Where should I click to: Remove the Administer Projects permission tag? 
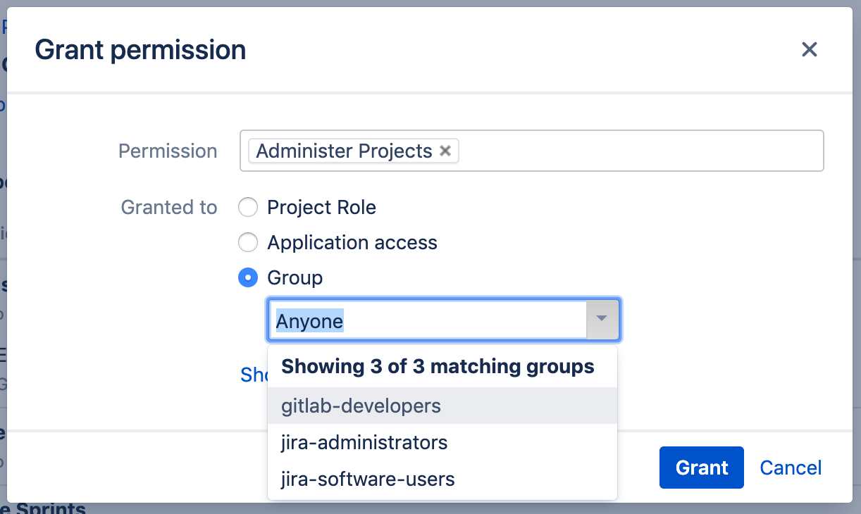(445, 151)
